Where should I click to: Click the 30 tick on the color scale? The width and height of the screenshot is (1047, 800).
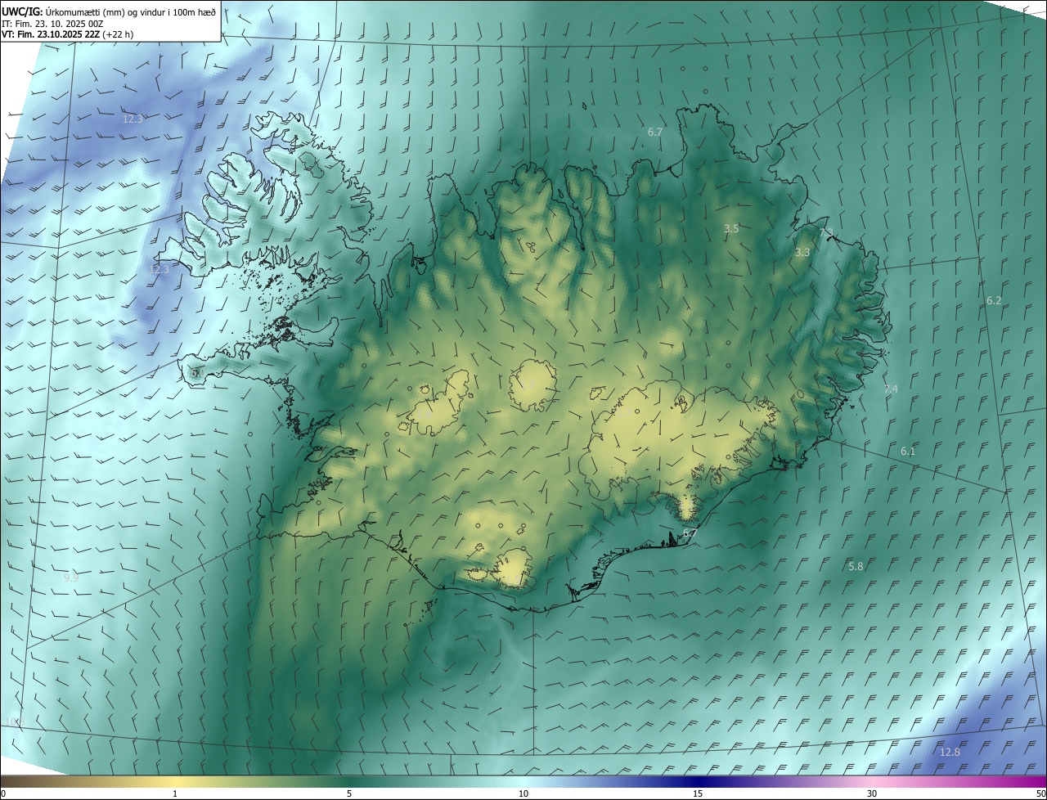pyautogui.click(x=872, y=794)
